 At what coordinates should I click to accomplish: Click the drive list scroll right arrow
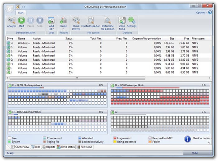pyautogui.click(x=210, y=78)
